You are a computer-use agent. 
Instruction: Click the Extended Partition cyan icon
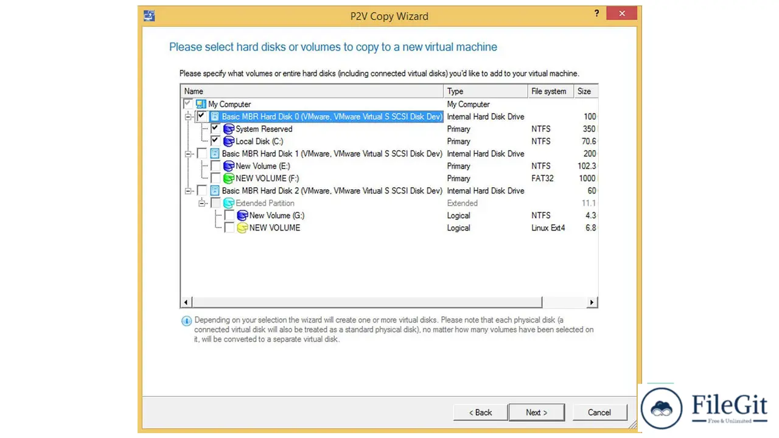coord(228,203)
